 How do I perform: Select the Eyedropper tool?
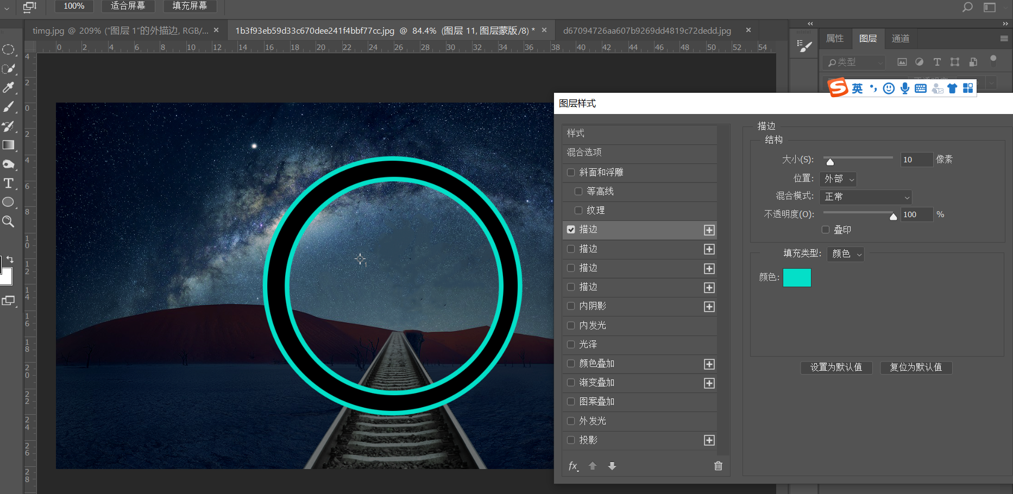click(x=8, y=87)
